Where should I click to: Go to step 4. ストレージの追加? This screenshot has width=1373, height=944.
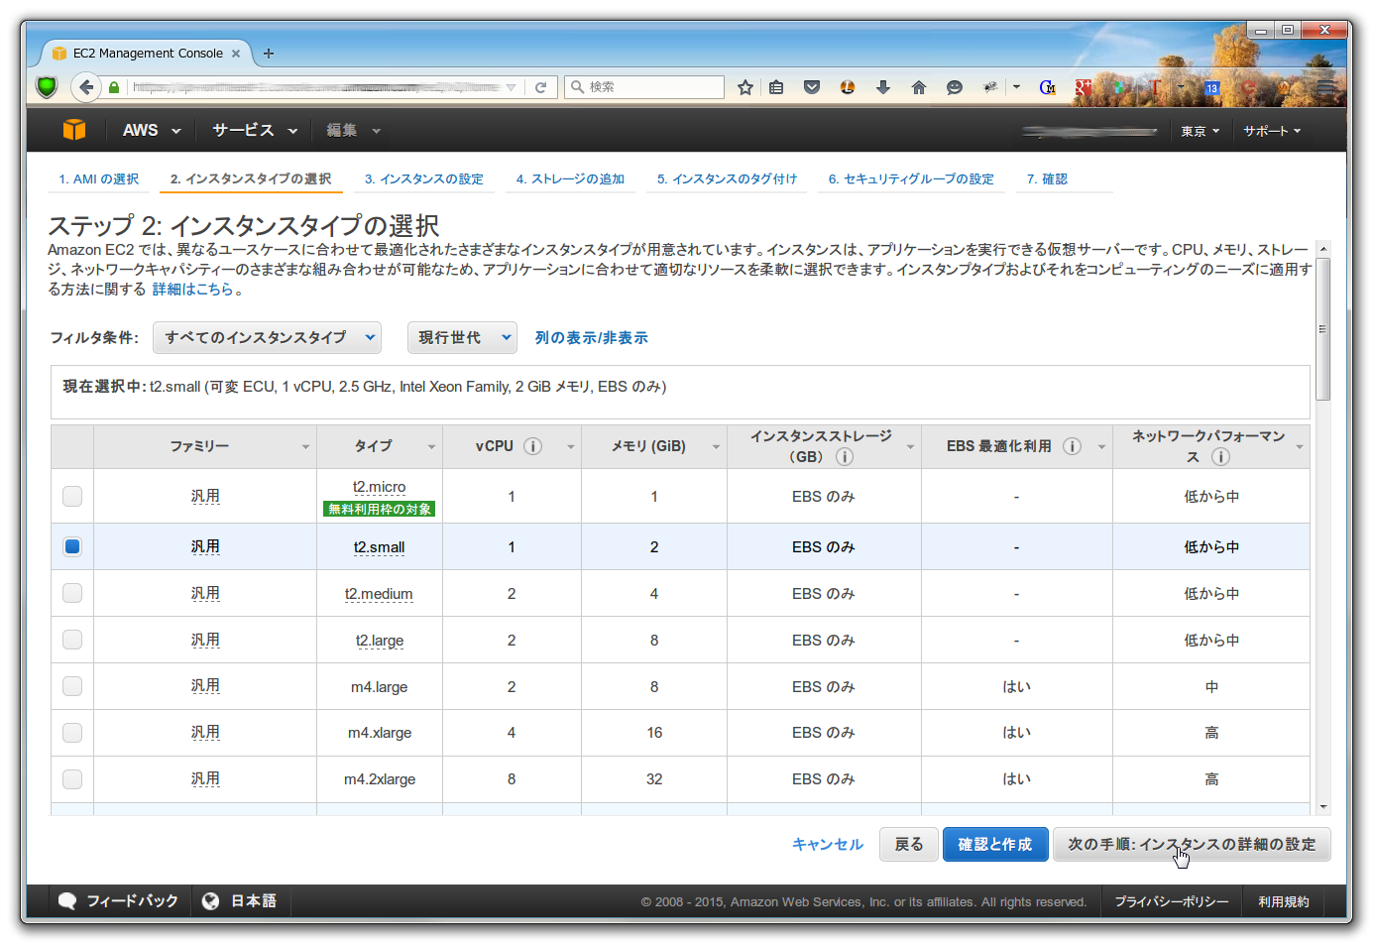point(570,179)
